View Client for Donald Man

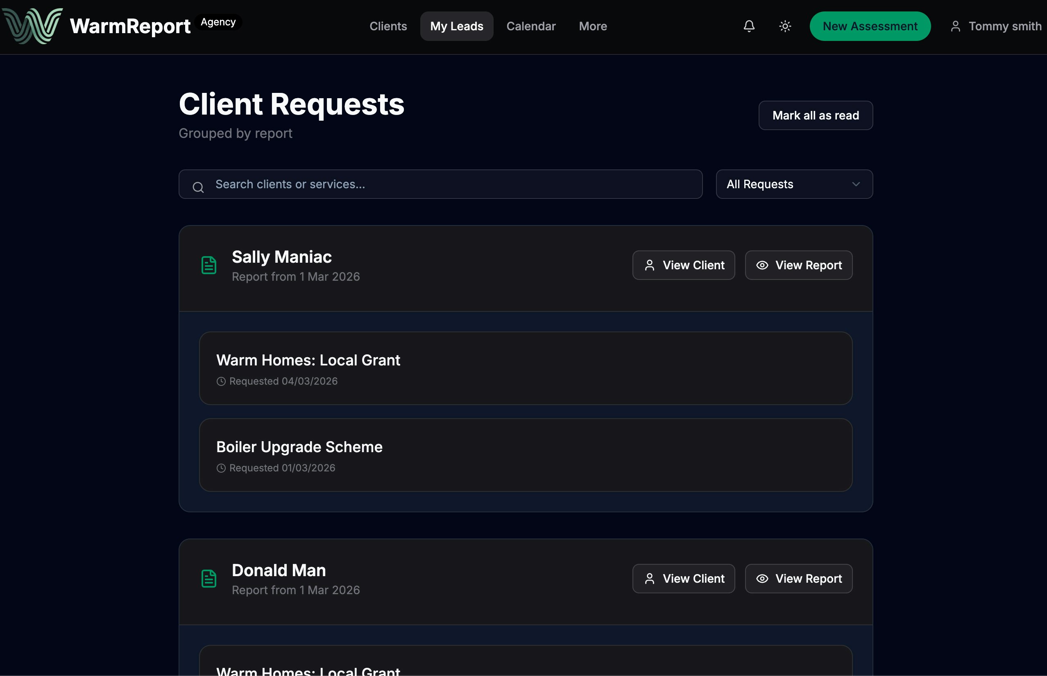683,579
